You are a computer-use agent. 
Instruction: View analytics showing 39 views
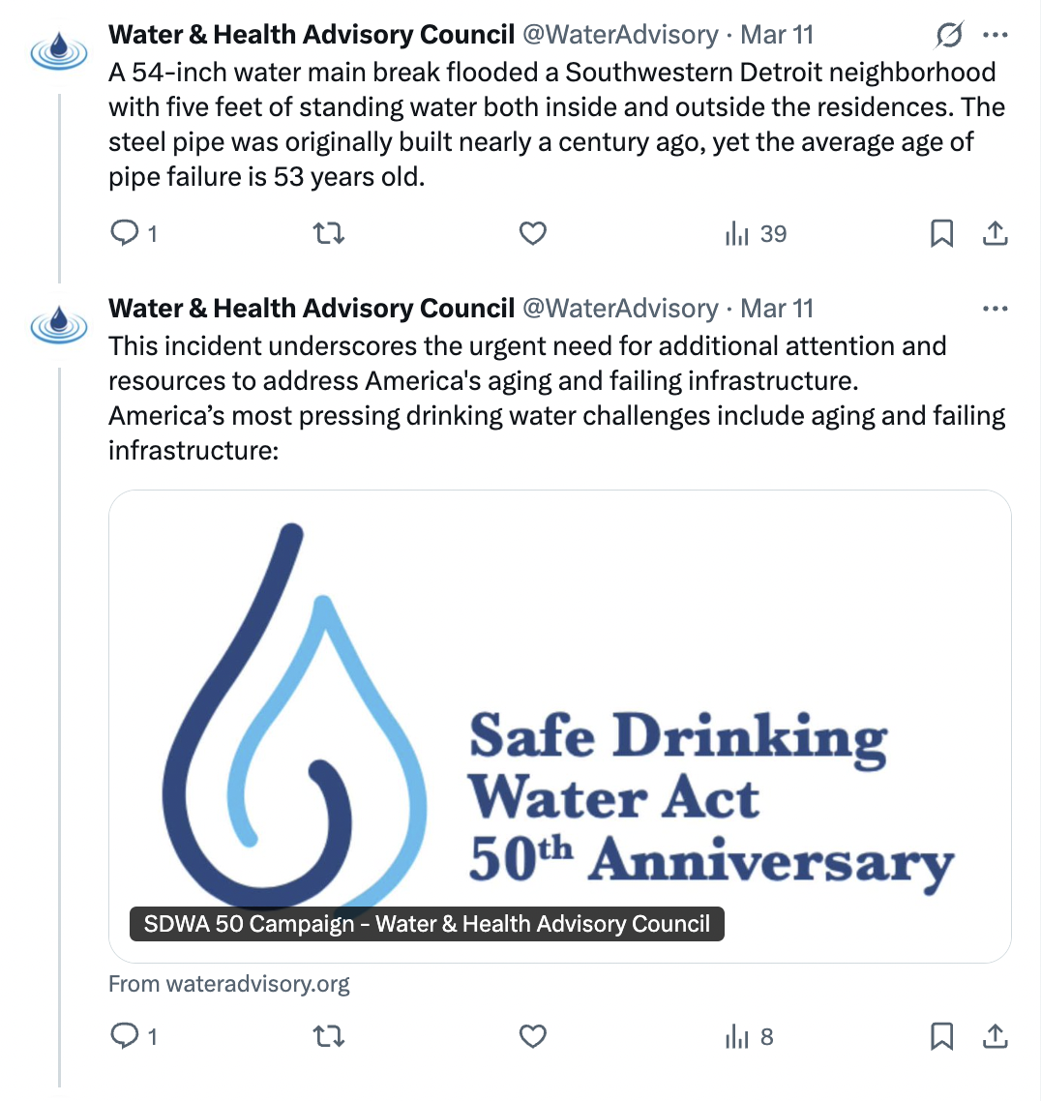(x=756, y=234)
